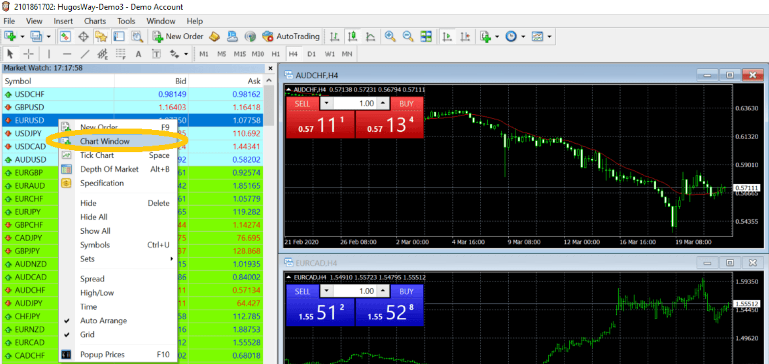Viewport: 769px width, 364px height.
Task: Expand the Periods dropdown arrow
Action: (x=523, y=36)
